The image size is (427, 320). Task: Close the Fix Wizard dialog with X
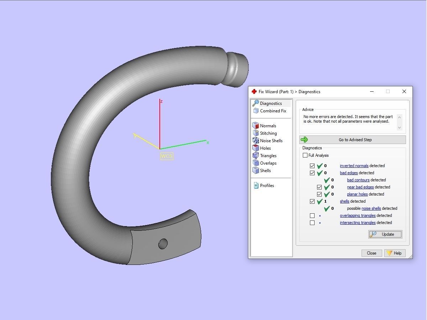[404, 92]
